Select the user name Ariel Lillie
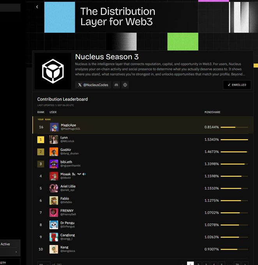Viewport: 258px width, 265px height. click(68, 186)
